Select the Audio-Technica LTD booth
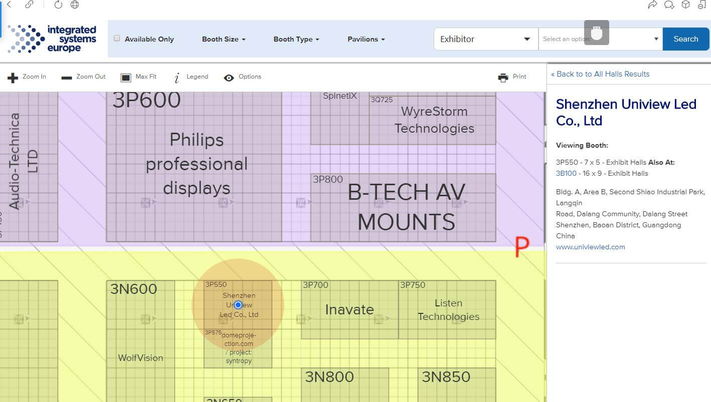The width and height of the screenshot is (711, 402). pyautogui.click(x=29, y=167)
